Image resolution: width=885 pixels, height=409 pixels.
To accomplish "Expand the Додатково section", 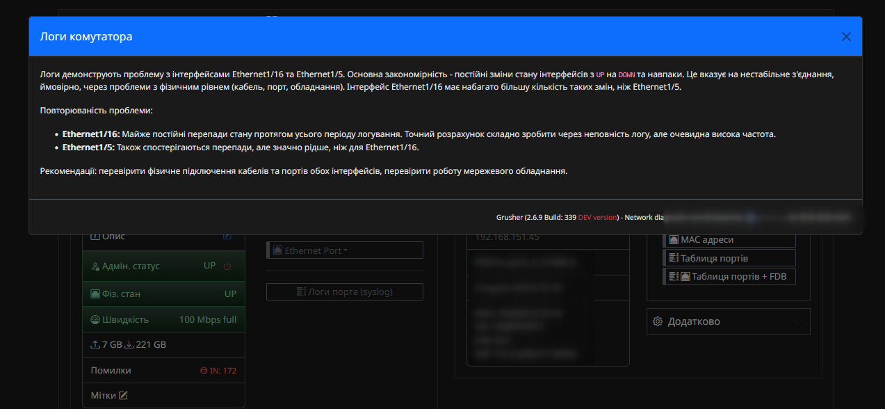I will pyautogui.click(x=729, y=321).
